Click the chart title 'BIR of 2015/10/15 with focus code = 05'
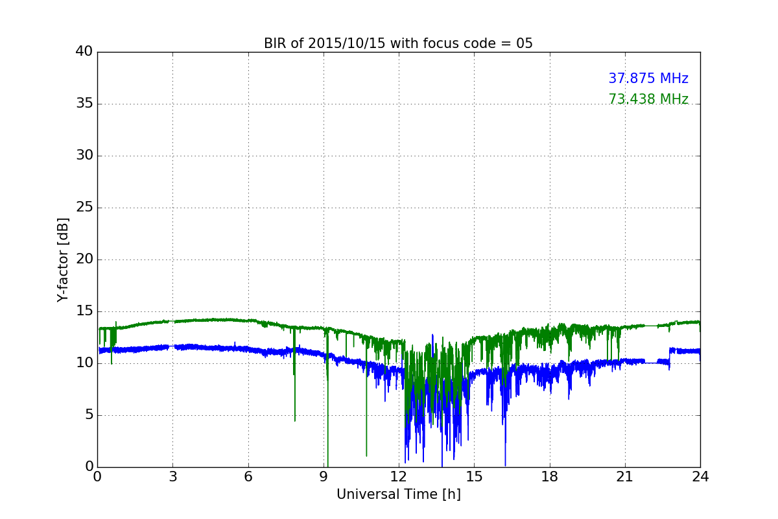 pos(398,43)
